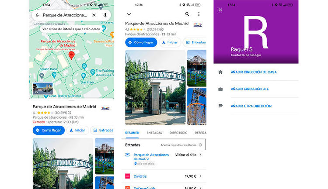
Task: Open the Street View thumbnail on the map
Action: click(x=43, y=88)
